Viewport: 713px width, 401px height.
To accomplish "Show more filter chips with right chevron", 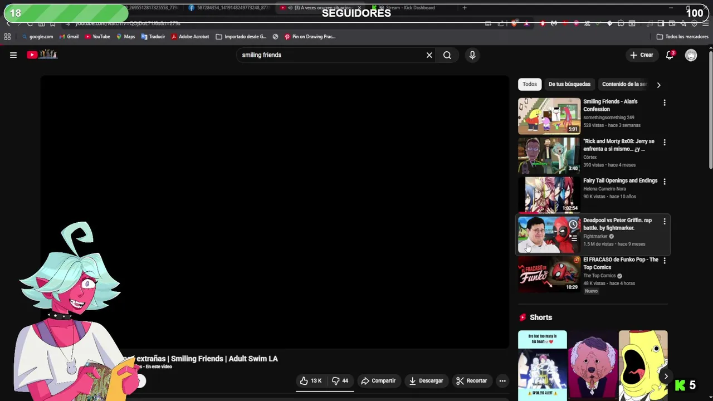I will 658,85.
